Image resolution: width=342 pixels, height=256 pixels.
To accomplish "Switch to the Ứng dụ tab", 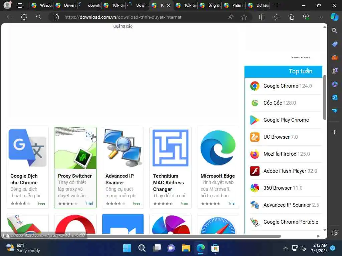I will [x=210, y=5].
